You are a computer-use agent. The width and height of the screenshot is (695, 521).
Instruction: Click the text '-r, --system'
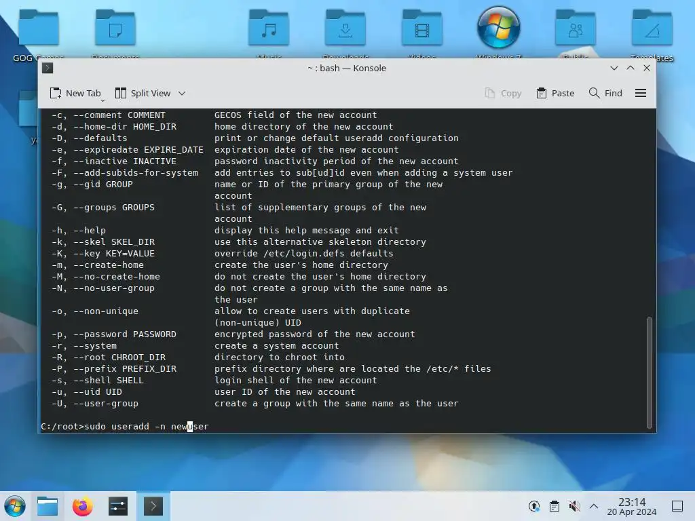pyautogui.click(x=83, y=345)
